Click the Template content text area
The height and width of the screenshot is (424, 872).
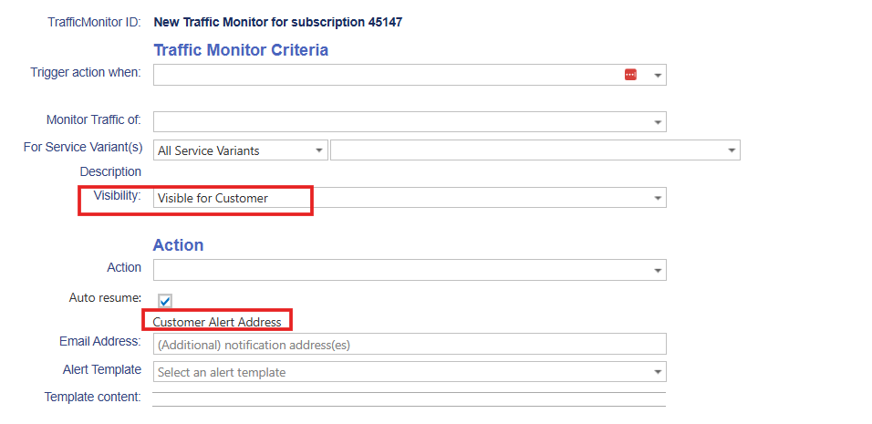(409, 399)
